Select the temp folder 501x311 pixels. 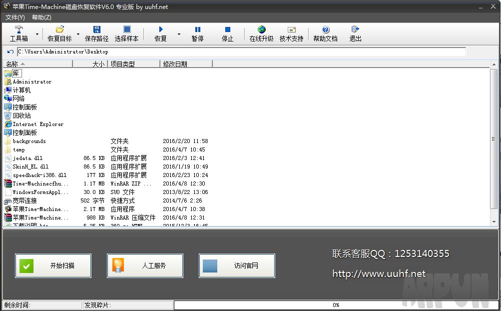(x=14, y=149)
